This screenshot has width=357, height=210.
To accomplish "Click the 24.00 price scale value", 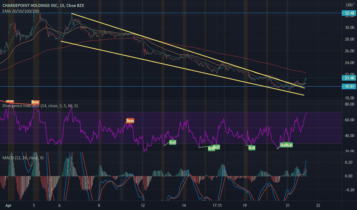I will point(349,63).
